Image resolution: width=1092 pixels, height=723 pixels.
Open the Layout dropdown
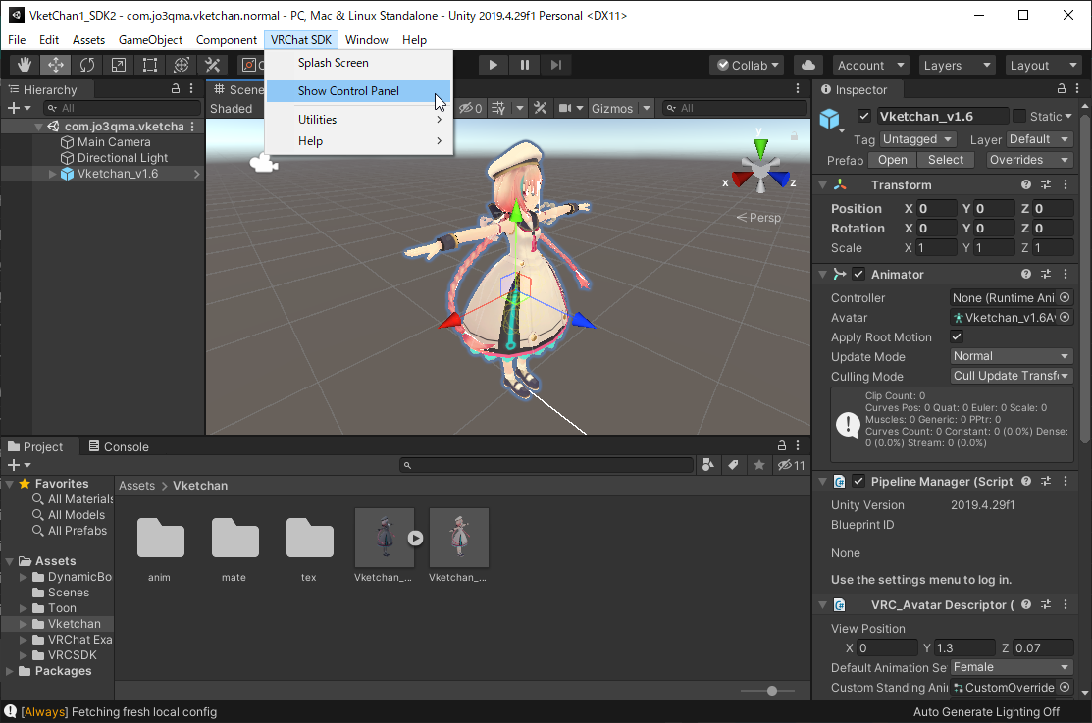1043,65
